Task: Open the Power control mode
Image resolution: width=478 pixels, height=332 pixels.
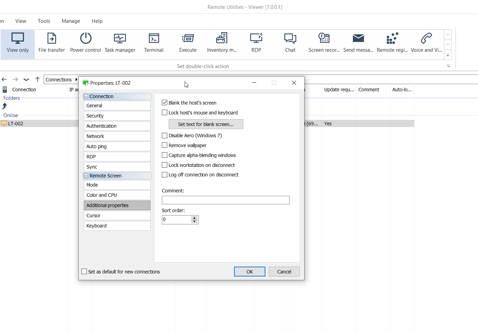Action: click(86, 43)
